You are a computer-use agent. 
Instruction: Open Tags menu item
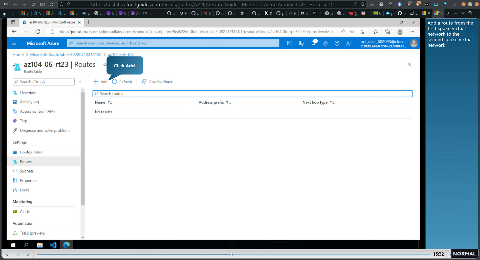(24, 121)
